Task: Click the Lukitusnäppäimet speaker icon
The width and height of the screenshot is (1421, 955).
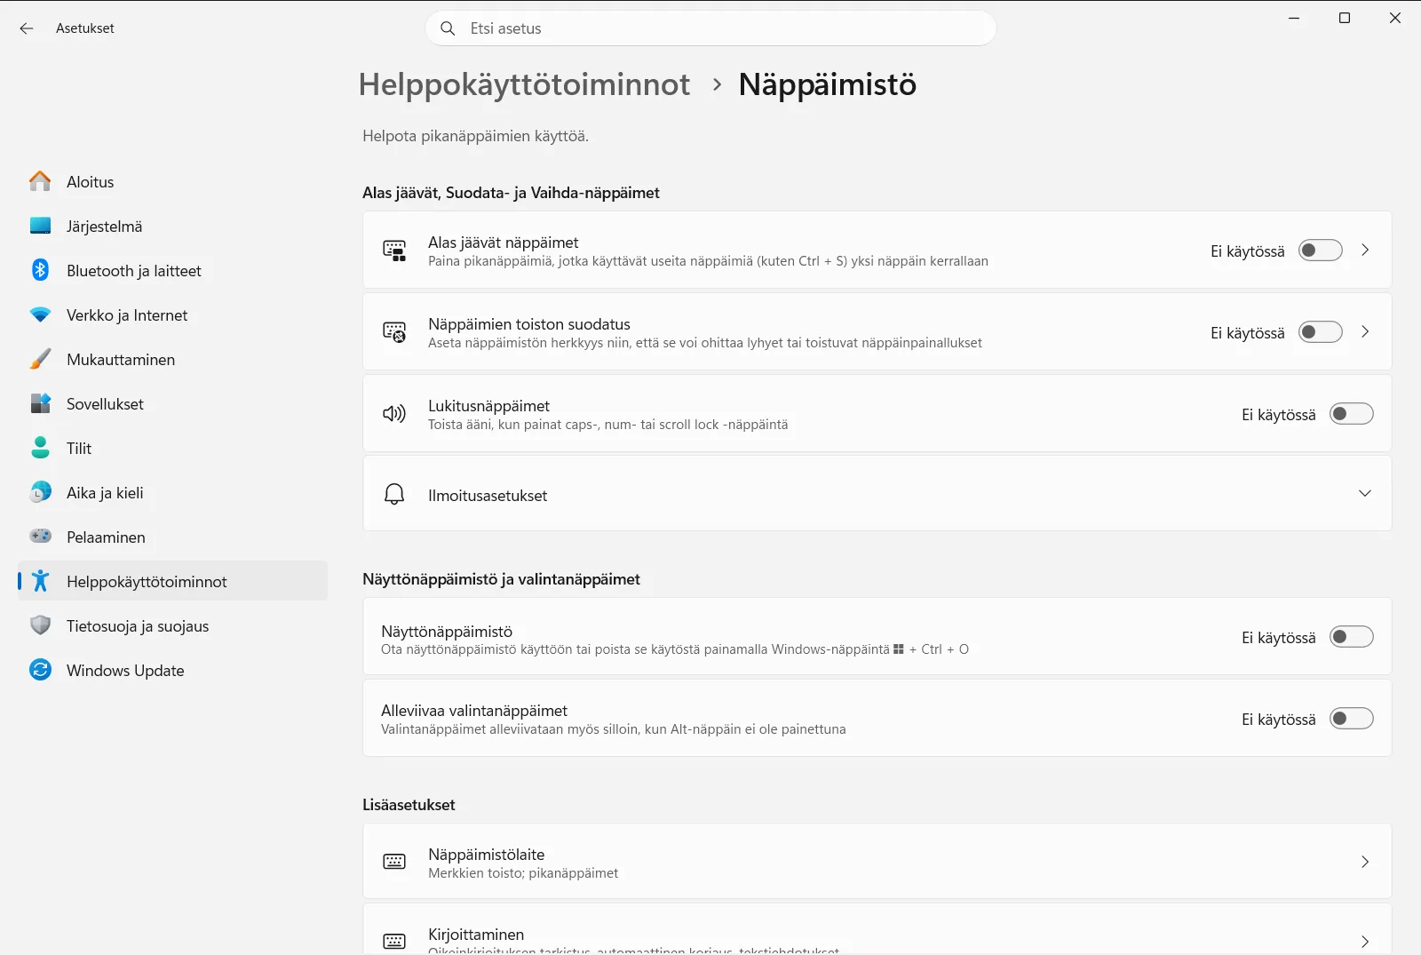Action: coord(394,413)
